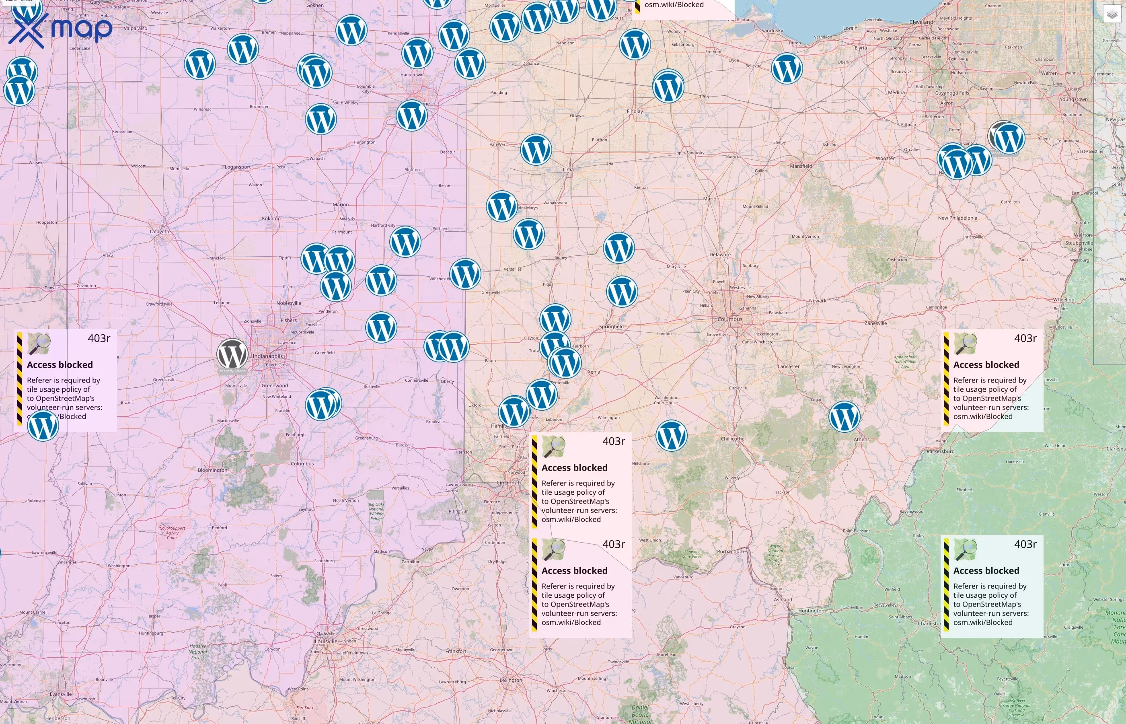Select WordPress marker overlapping left Access blocked tile

[x=43, y=426]
